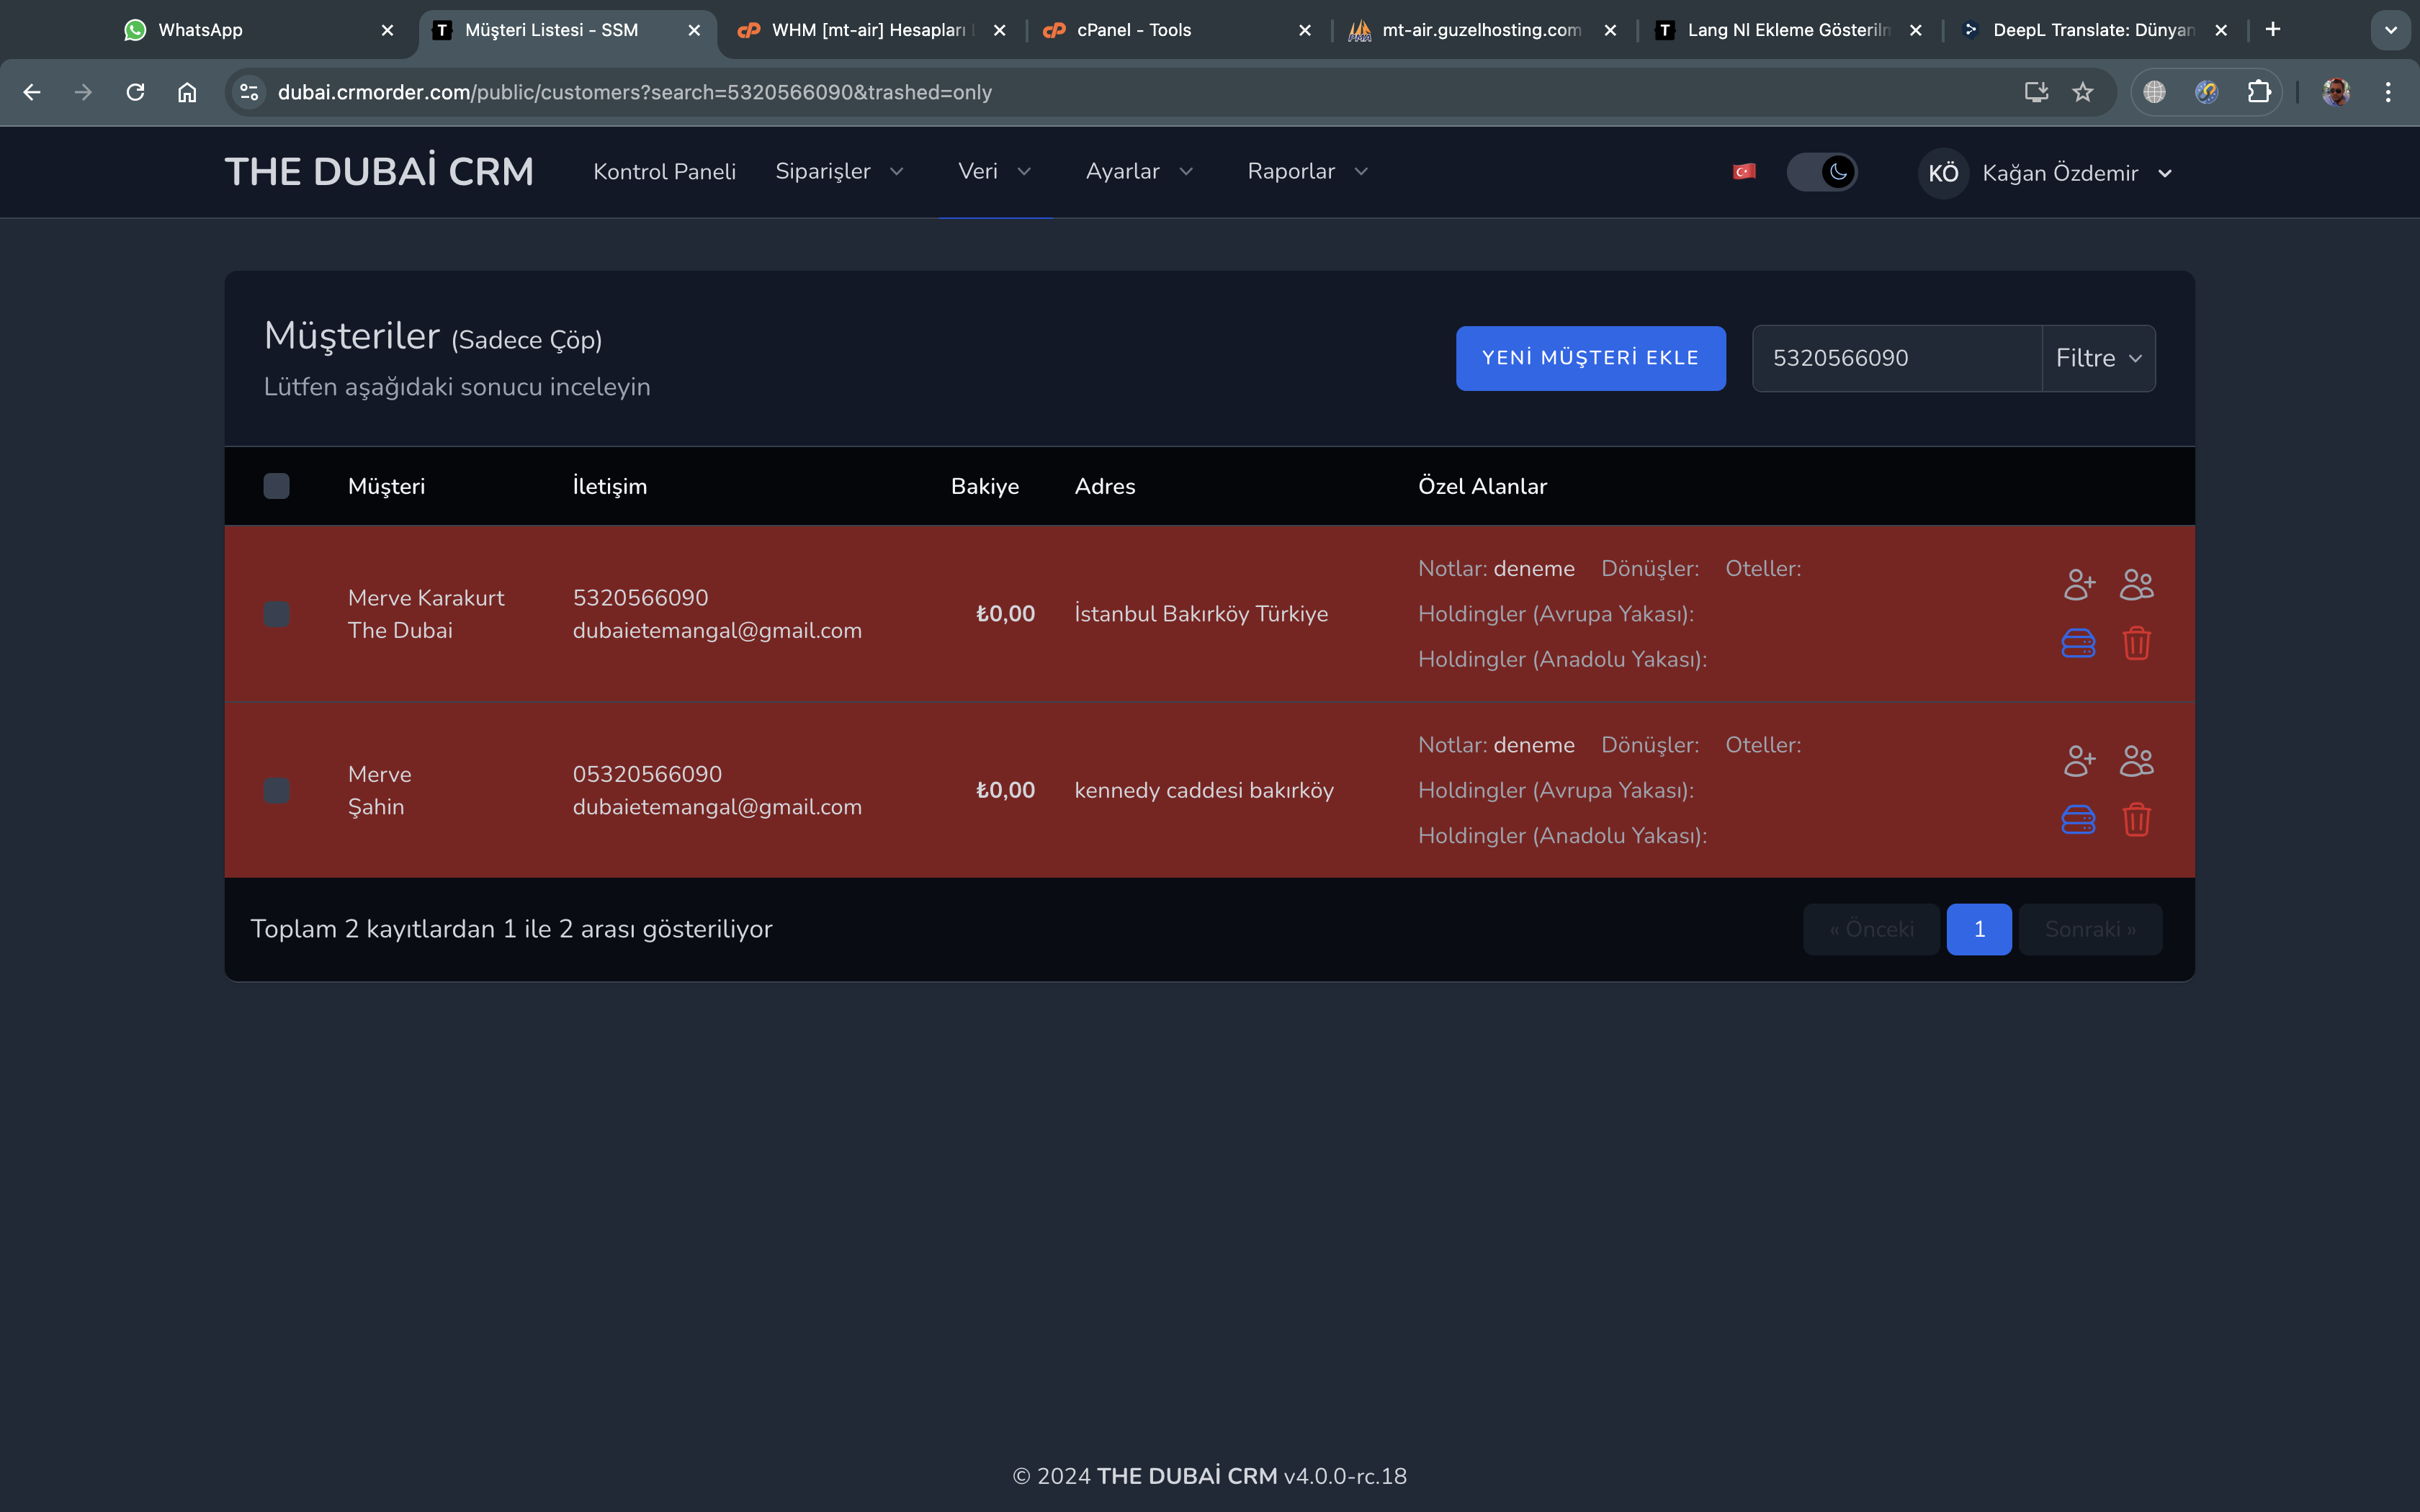The height and width of the screenshot is (1512, 2420).
Task: Click the Turkish flag language icon
Action: pyautogui.click(x=1744, y=172)
